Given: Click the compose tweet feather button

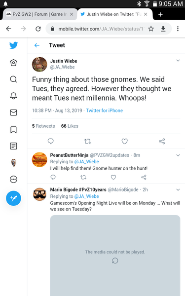Looking at the screenshot, I should coord(13,198).
